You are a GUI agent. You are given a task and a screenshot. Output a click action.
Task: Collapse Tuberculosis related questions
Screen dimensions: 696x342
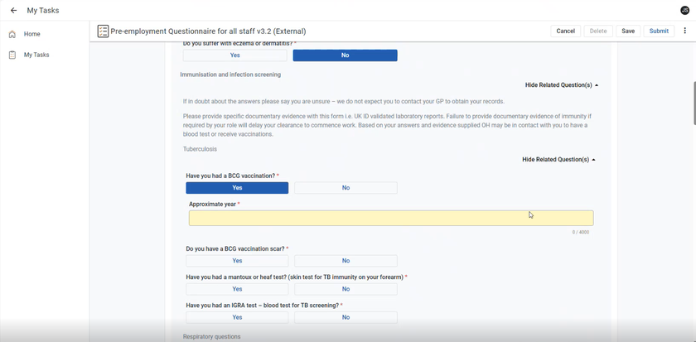pos(558,160)
